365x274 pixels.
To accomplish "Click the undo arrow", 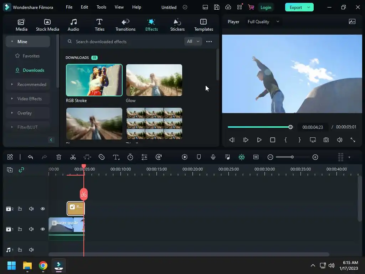I will (31, 157).
